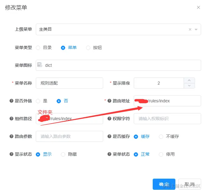Focus the 显示排序 number field
The width and height of the screenshot is (202, 190).
(159, 83)
